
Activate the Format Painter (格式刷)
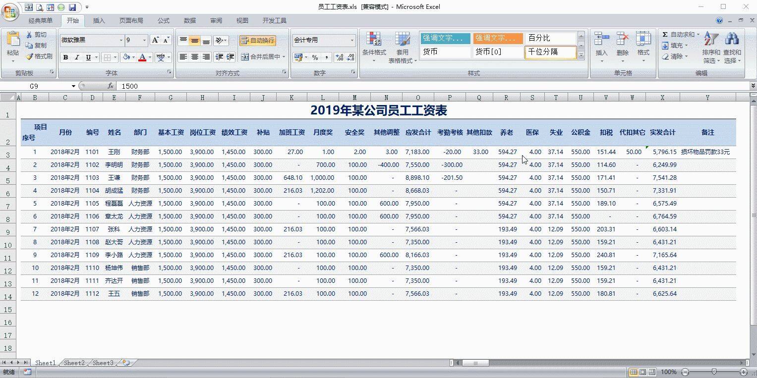tap(39, 56)
